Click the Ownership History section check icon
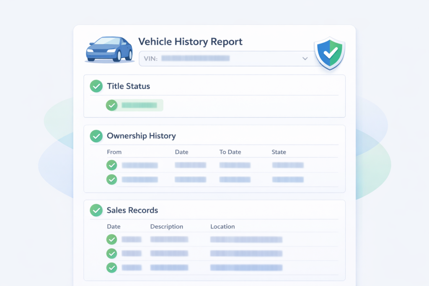Viewport: 429px width, 286px height. point(96,136)
